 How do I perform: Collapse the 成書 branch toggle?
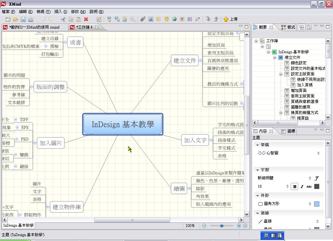click(65, 43)
